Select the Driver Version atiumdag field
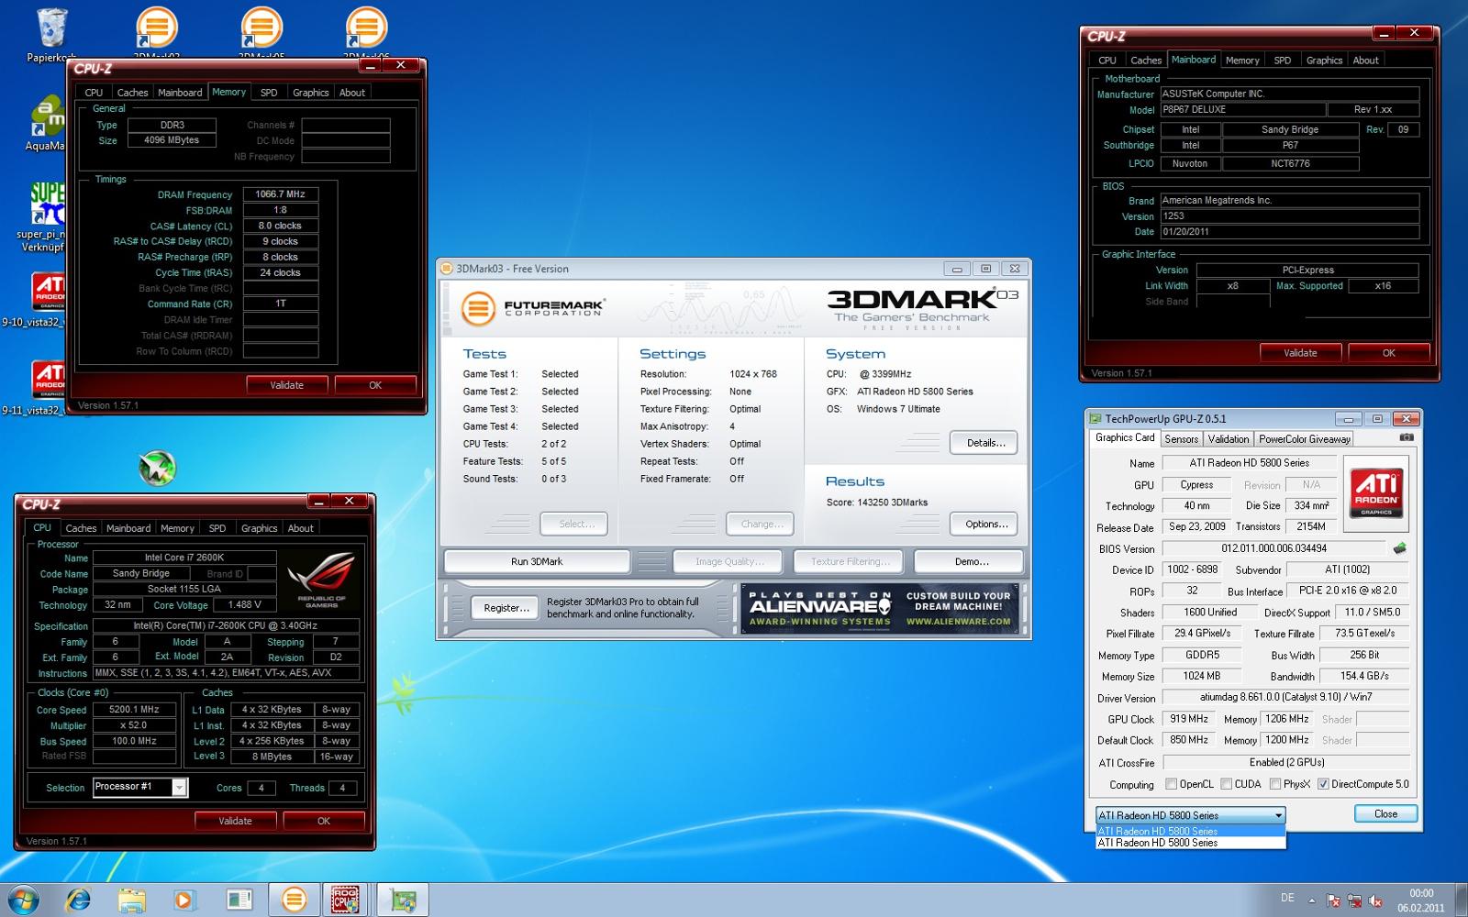This screenshot has width=1468, height=917. coord(1285,697)
